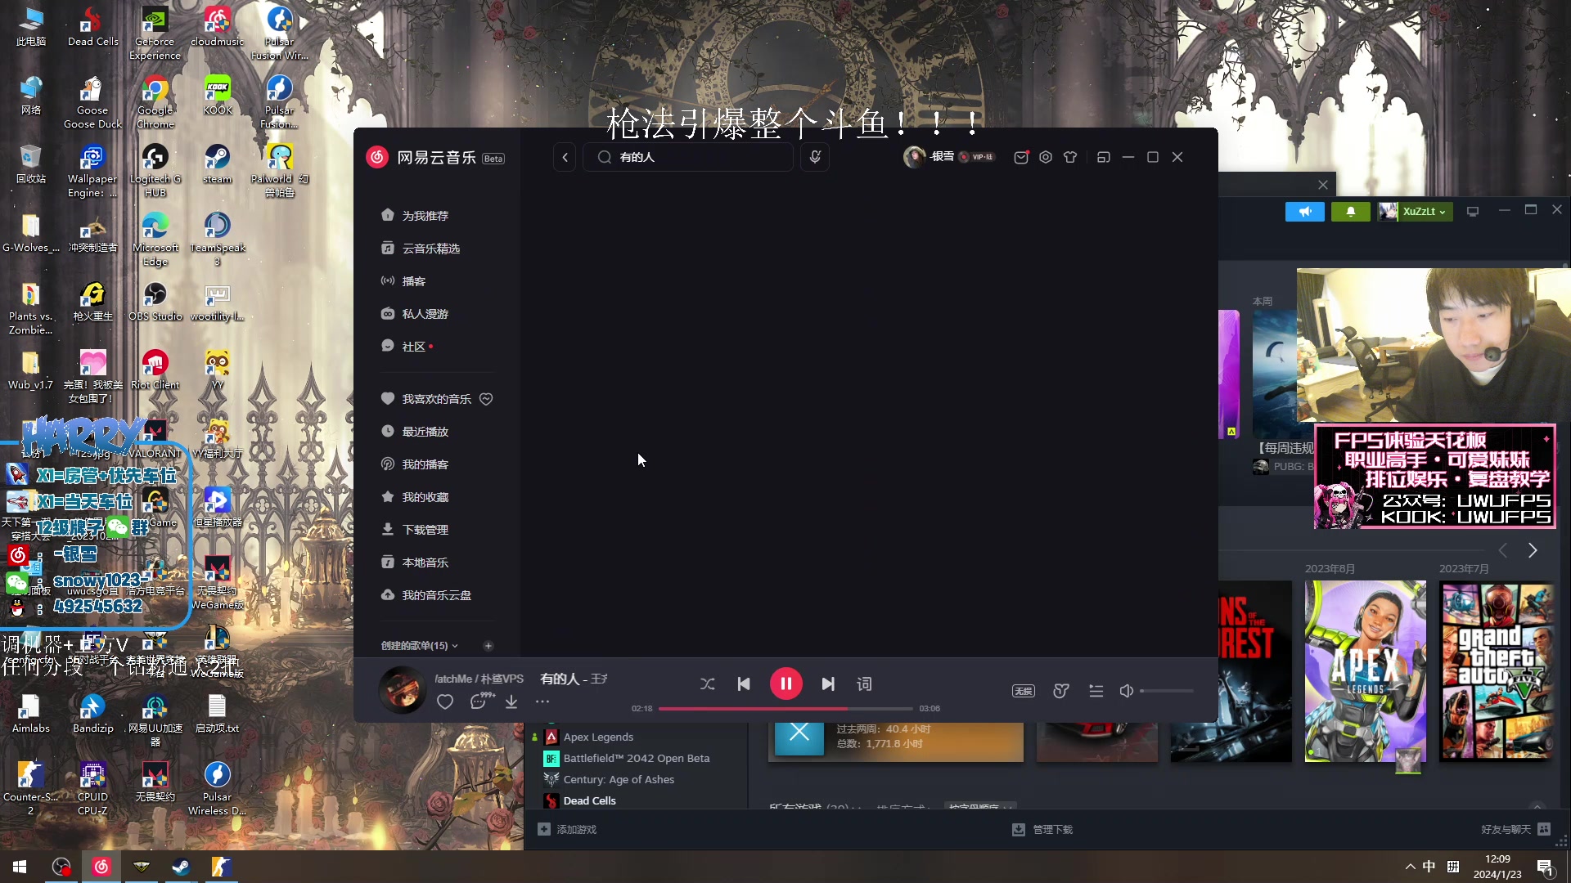The width and height of the screenshot is (1571, 883).
Task: Mute the player volume
Action: [x=1127, y=691]
